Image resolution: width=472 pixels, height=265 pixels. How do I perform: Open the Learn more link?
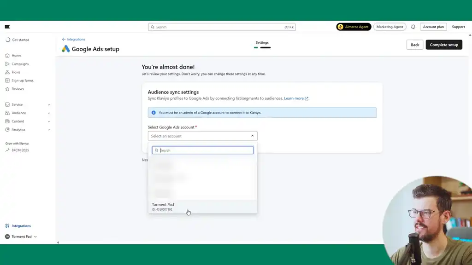[294, 98]
